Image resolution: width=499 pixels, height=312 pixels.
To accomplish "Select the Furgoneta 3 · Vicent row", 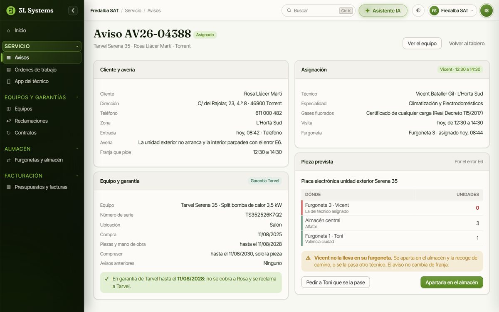I will pos(392,208).
